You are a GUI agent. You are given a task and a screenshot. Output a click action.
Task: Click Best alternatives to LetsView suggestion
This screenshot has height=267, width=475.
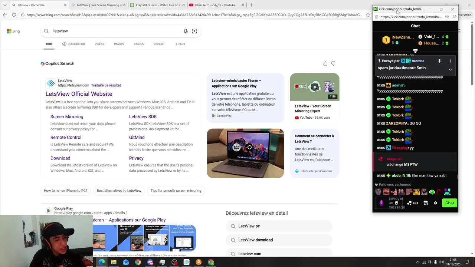(x=119, y=191)
